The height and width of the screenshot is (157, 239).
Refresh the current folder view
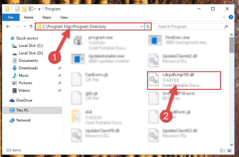click(148, 26)
